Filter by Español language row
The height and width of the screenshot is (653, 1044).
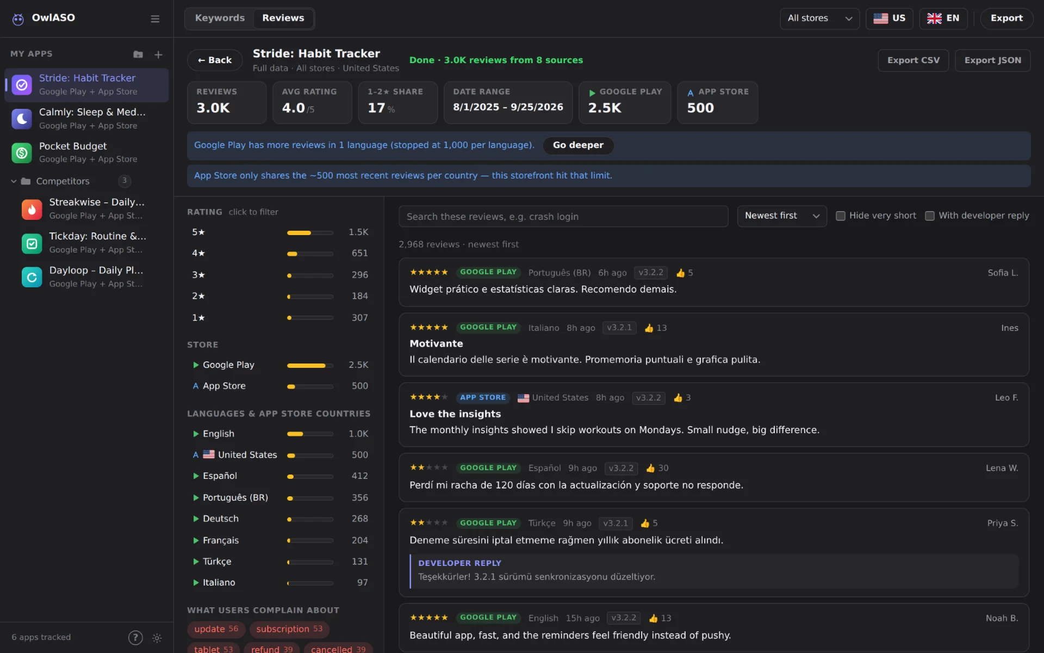tap(279, 476)
